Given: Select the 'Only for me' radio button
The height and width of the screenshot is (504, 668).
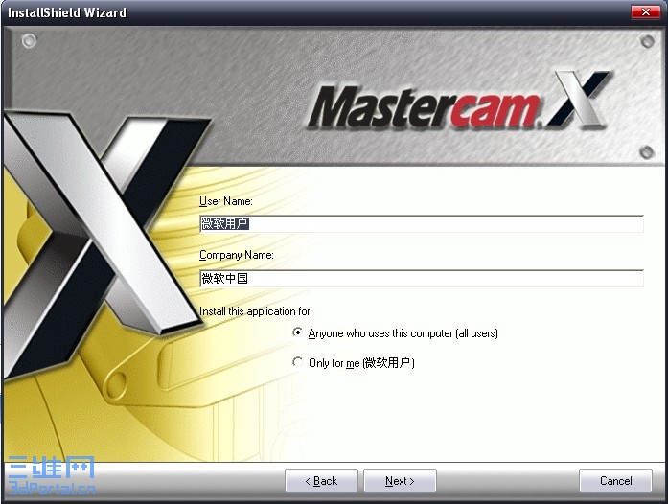Looking at the screenshot, I should tap(297, 362).
